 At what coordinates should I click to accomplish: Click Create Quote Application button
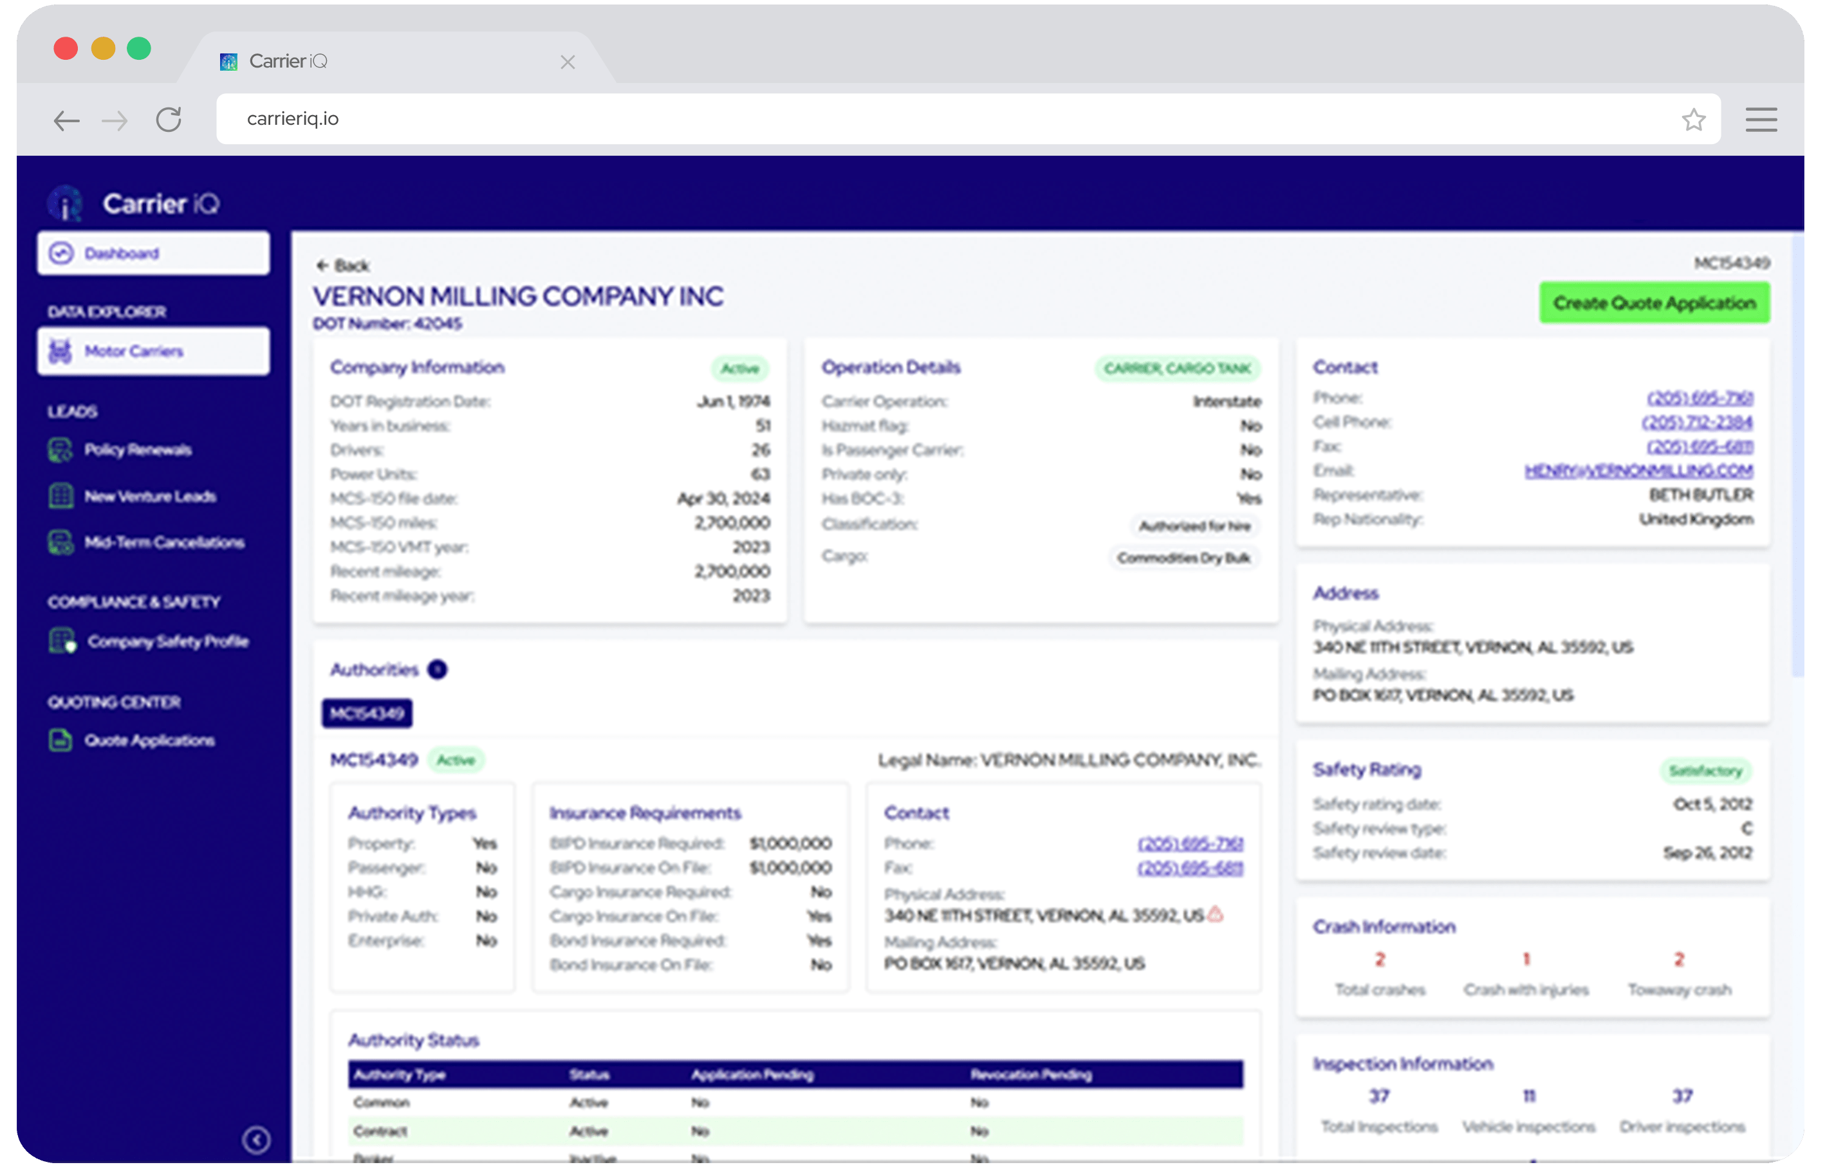tap(1654, 303)
